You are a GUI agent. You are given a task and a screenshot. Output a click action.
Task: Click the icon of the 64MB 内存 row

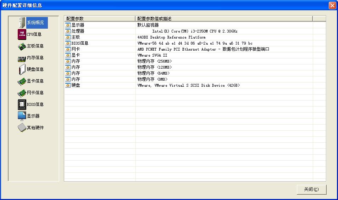(x=68, y=73)
